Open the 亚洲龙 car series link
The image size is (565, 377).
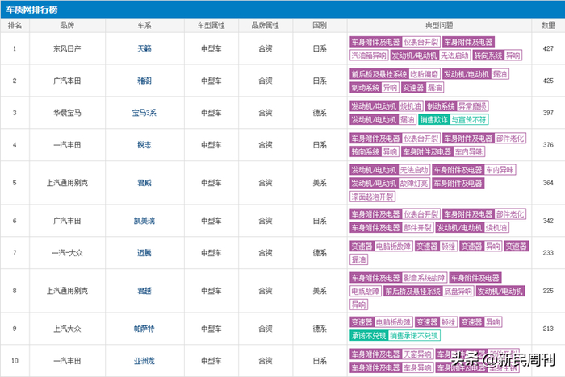click(144, 361)
